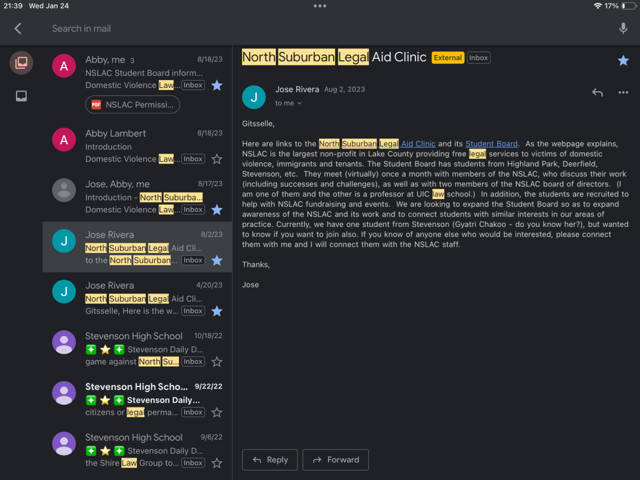Click the Reply button below the message
The height and width of the screenshot is (480, 640).
click(270, 460)
